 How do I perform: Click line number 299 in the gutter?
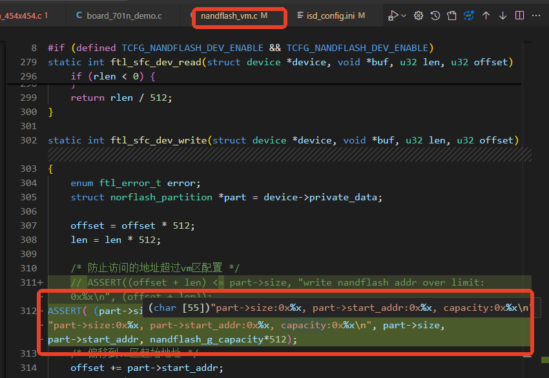click(28, 98)
